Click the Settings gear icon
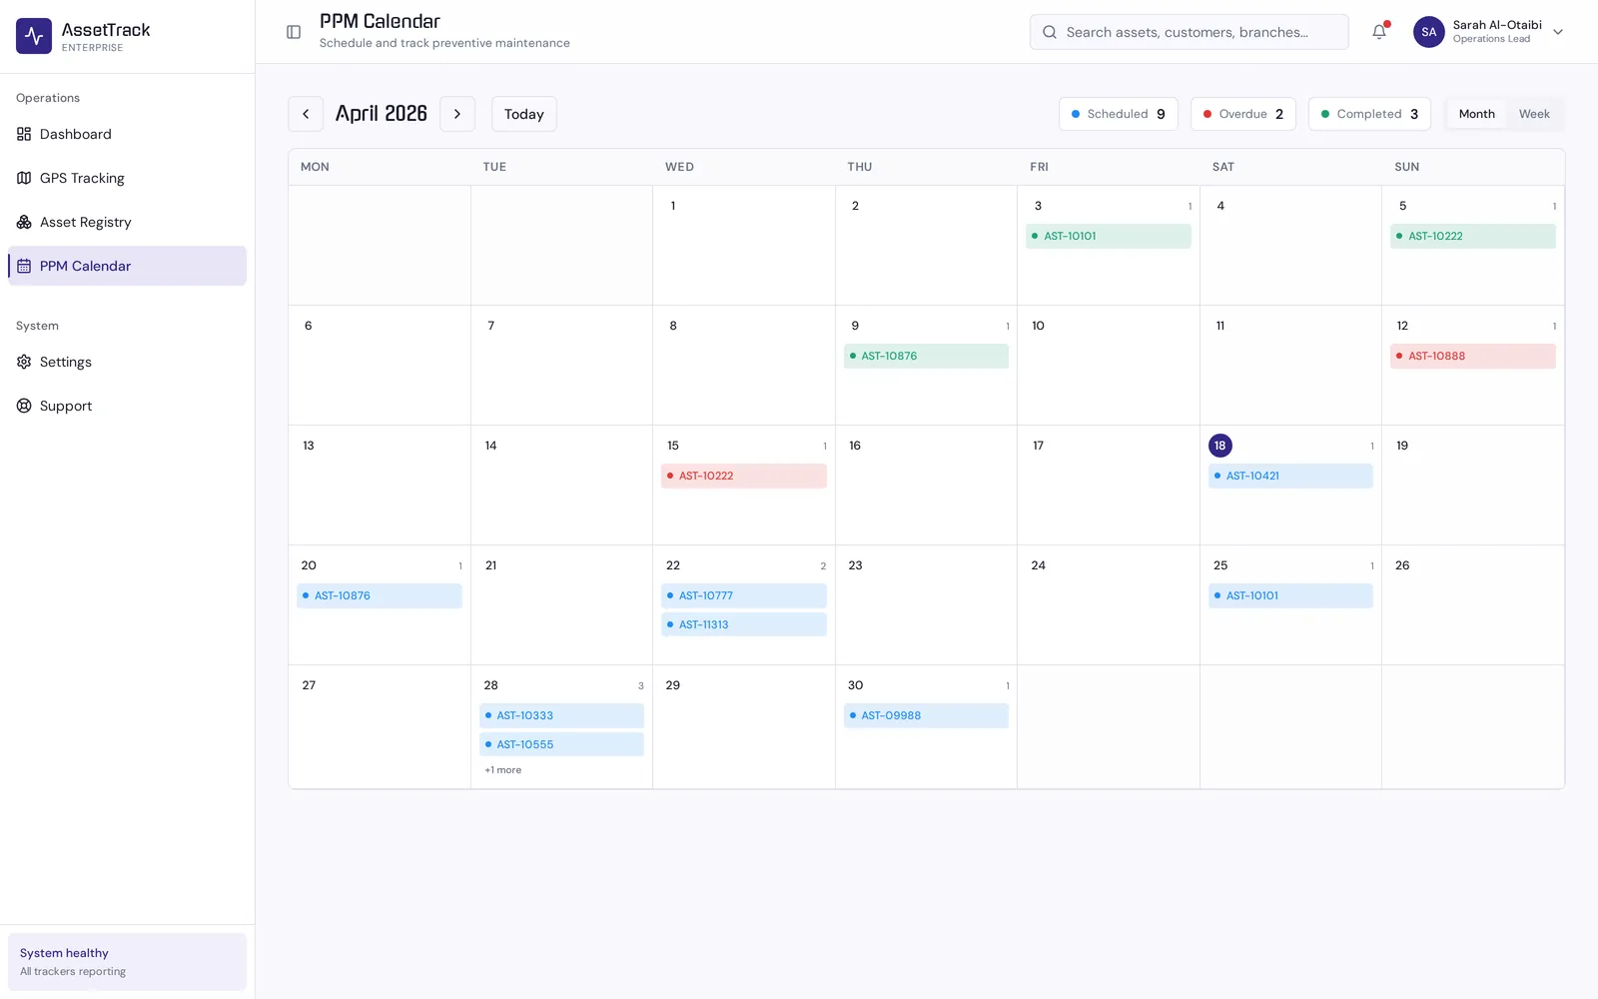Viewport: 1598px width, 999px height. pos(24,362)
